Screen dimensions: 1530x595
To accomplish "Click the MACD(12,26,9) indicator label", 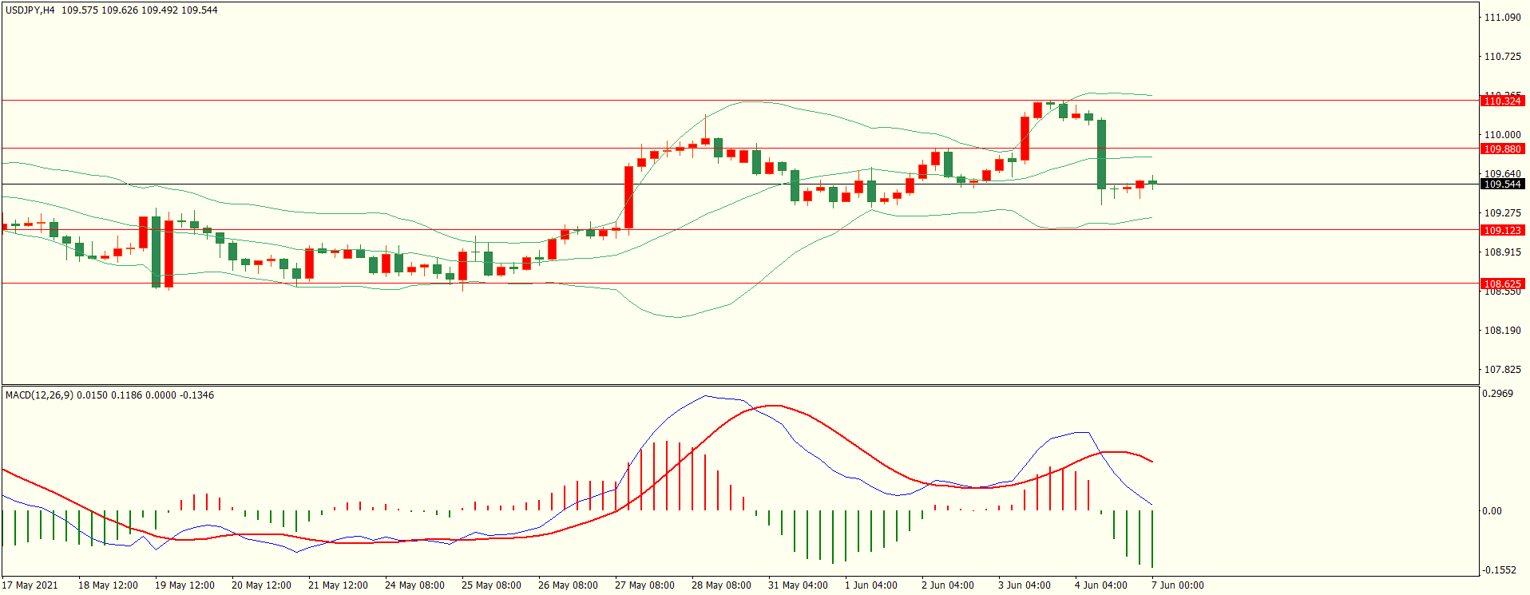I will coord(40,395).
